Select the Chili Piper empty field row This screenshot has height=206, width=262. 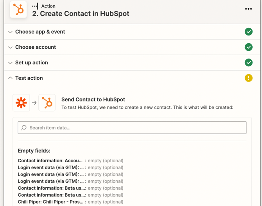point(70,202)
